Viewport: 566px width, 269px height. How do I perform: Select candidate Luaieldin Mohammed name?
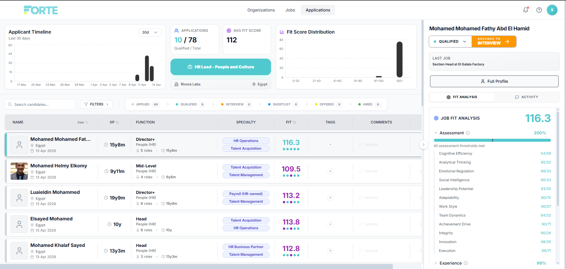(55, 192)
